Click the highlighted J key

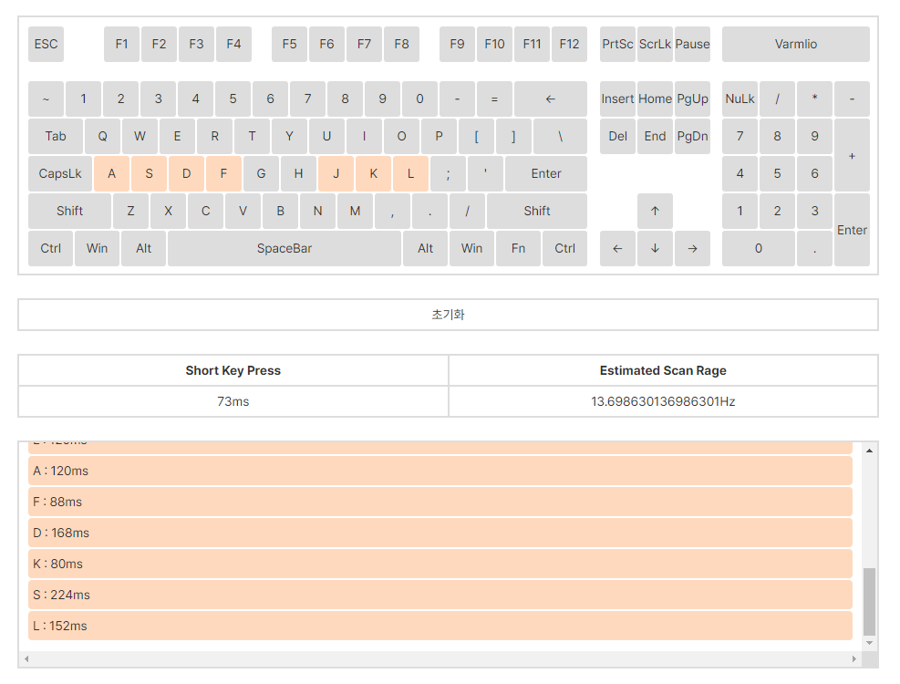click(336, 173)
